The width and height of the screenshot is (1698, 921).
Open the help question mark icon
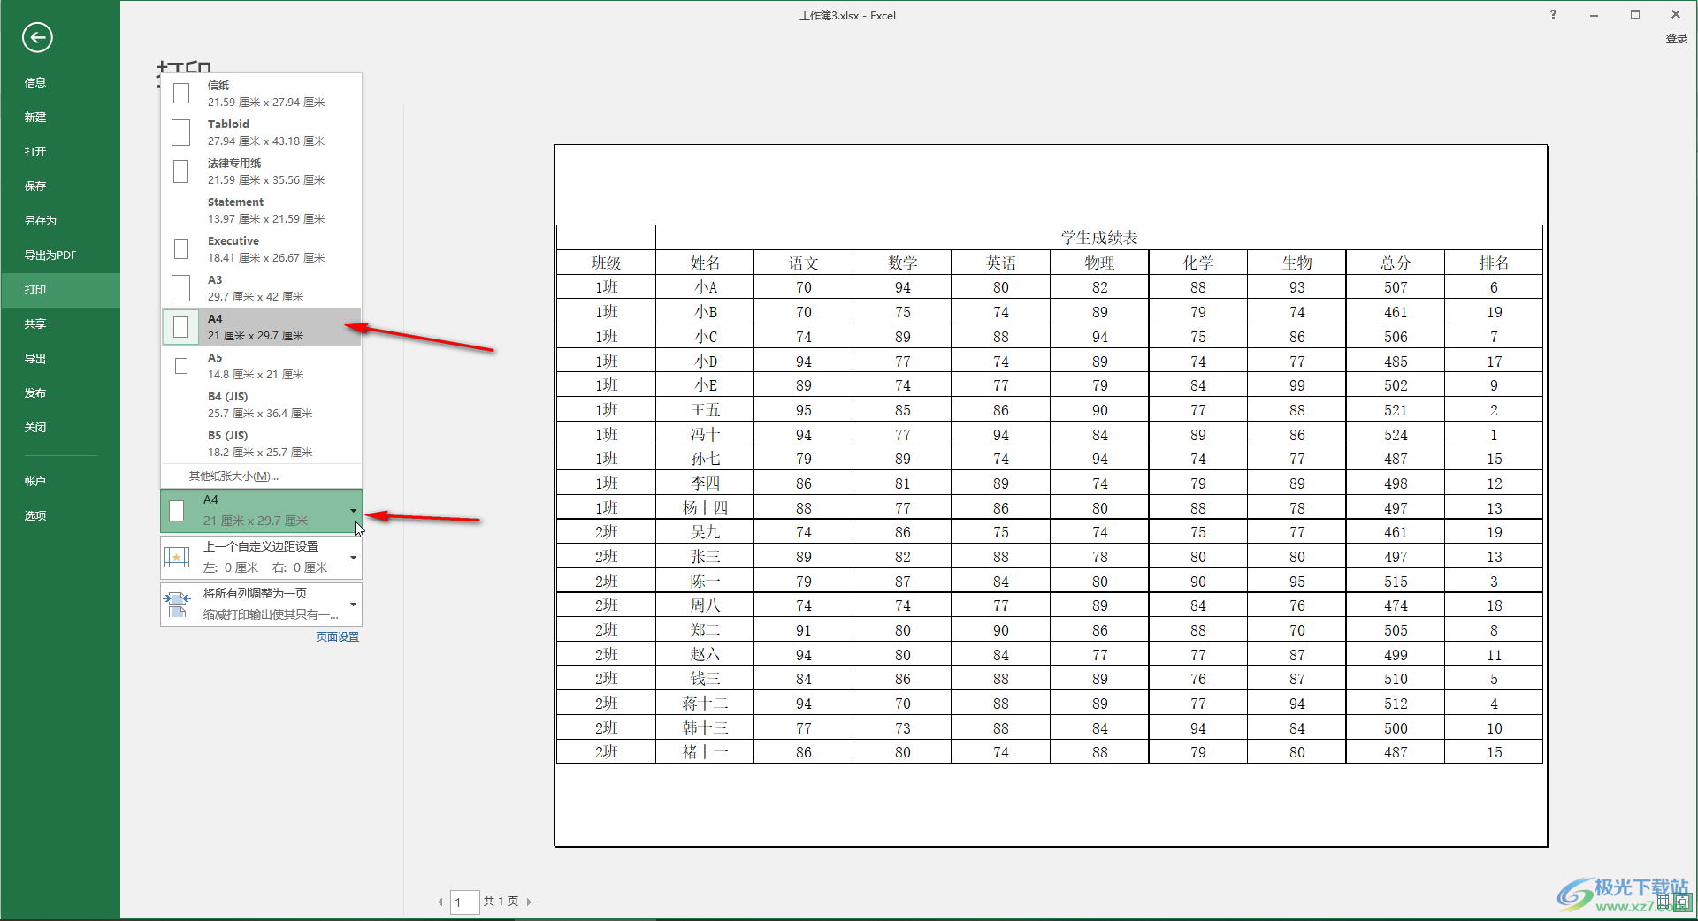pyautogui.click(x=1553, y=14)
